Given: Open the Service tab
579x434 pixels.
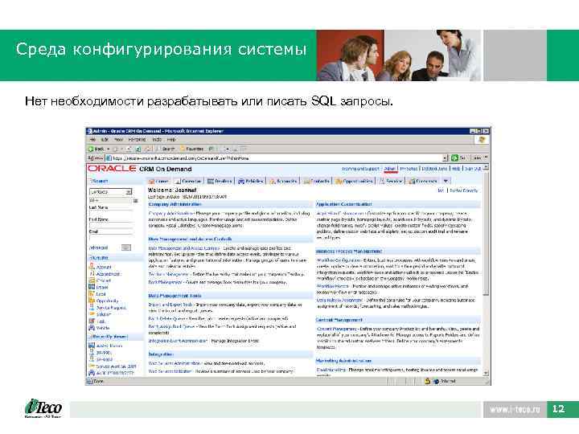Looking at the screenshot, I should [x=391, y=181].
